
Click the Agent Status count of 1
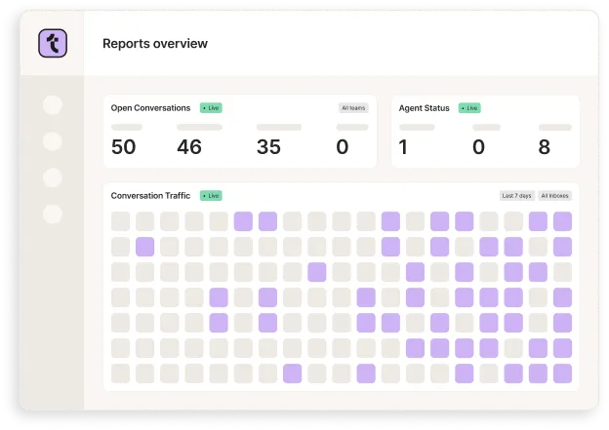pos(404,147)
